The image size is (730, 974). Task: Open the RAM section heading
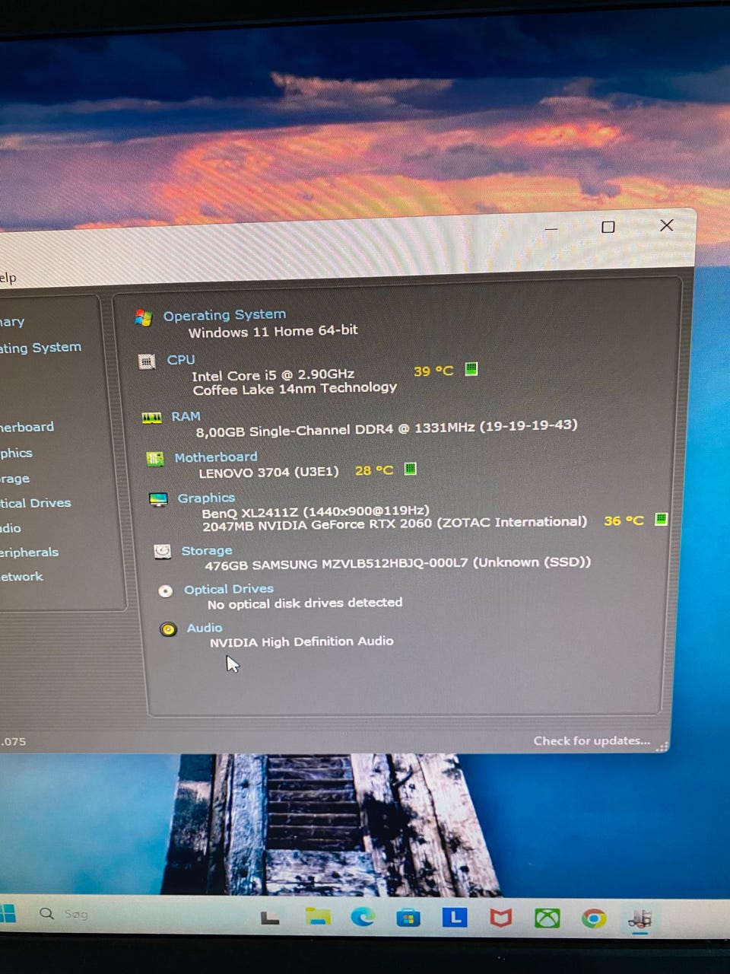pyautogui.click(x=186, y=416)
